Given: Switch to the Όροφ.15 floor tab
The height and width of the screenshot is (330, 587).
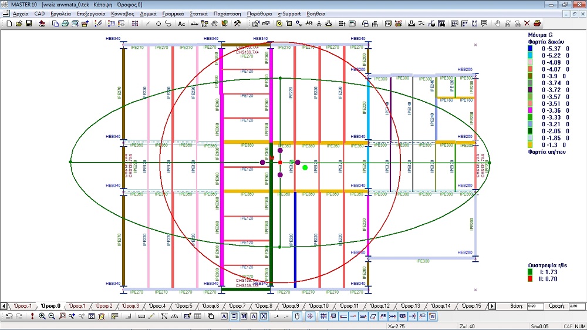Looking at the screenshot, I should click(x=471, y=306).
